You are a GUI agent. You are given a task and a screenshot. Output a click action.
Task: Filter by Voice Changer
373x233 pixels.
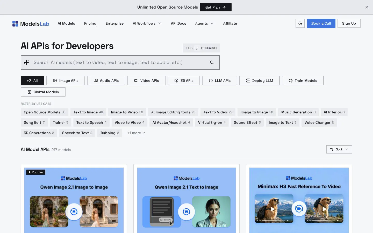tap(319, 122)
